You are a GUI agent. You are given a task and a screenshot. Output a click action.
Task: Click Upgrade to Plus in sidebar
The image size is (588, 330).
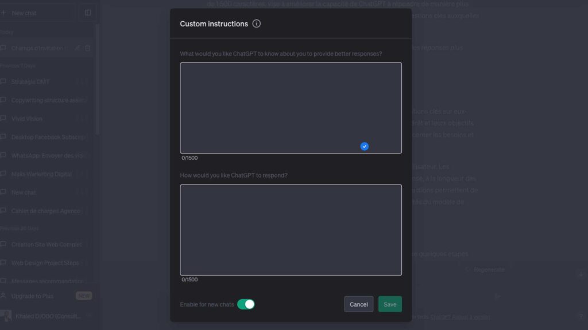click(46, 296)
